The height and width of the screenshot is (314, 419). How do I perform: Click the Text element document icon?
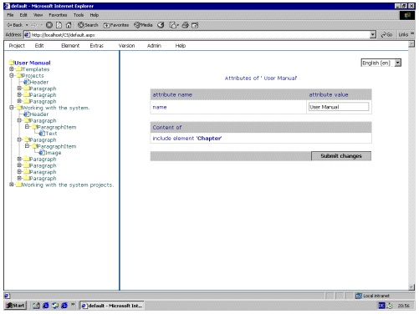tap(42, 133)
